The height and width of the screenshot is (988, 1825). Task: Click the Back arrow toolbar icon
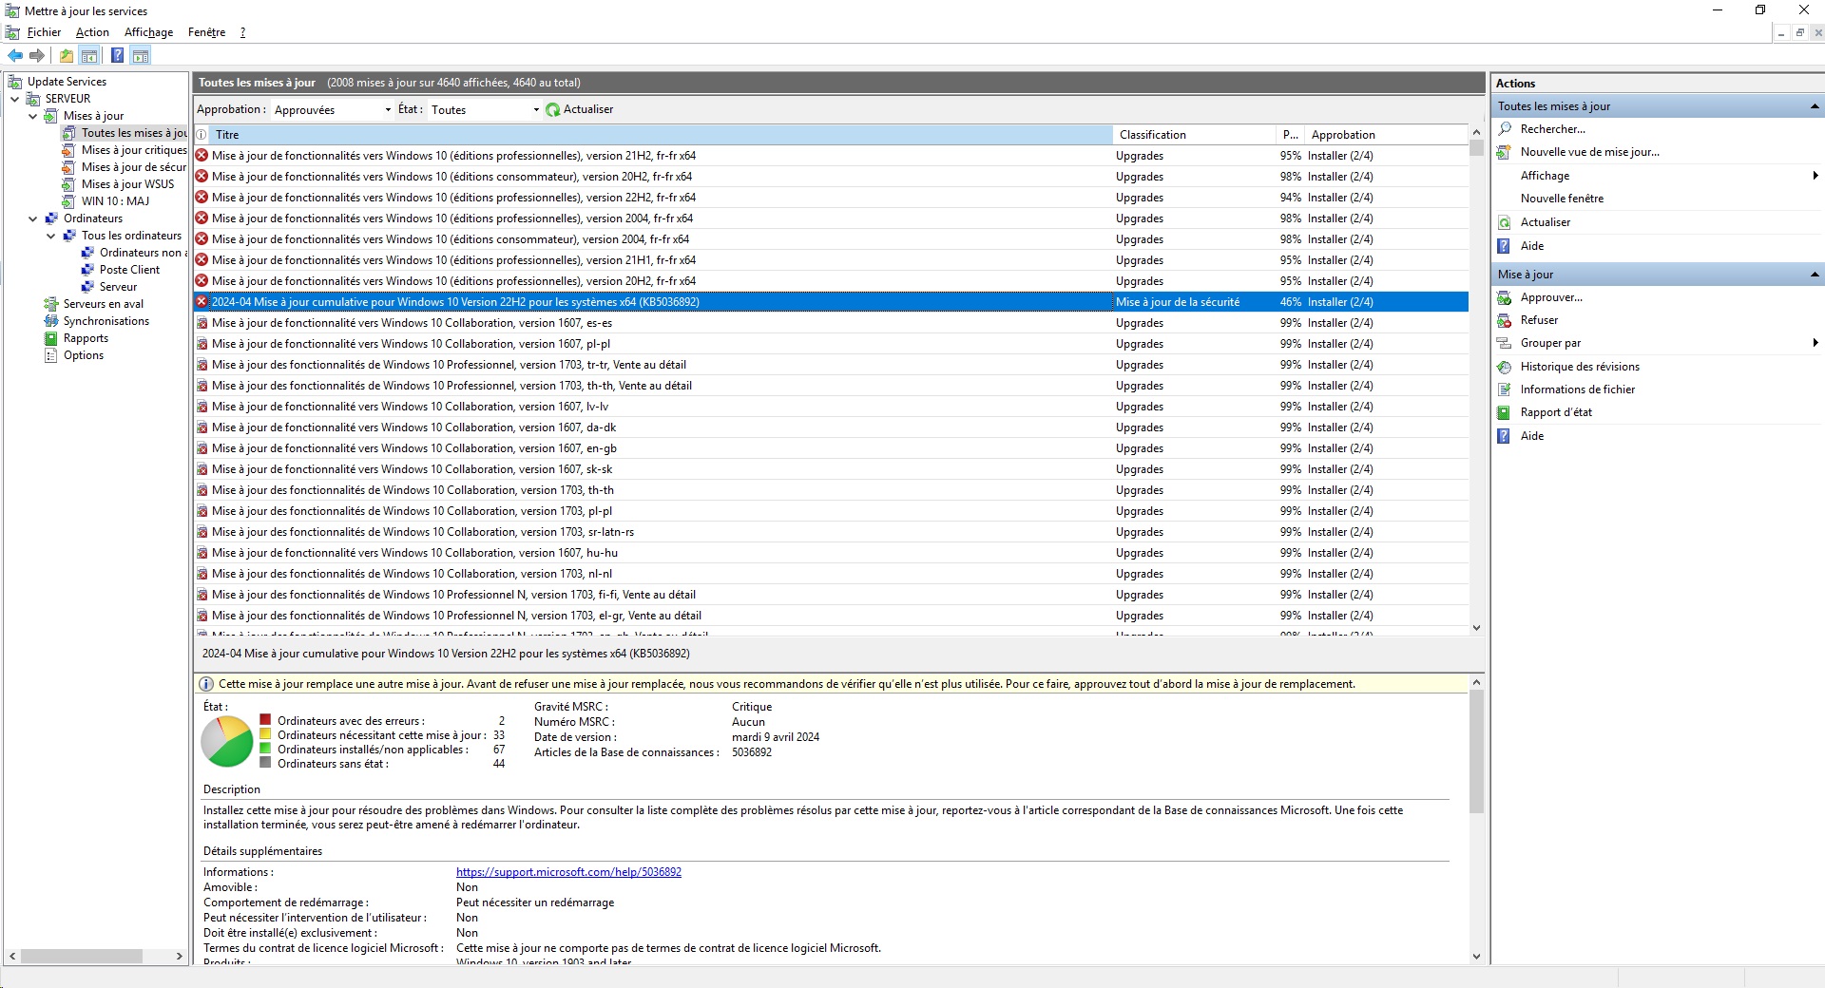15,55
